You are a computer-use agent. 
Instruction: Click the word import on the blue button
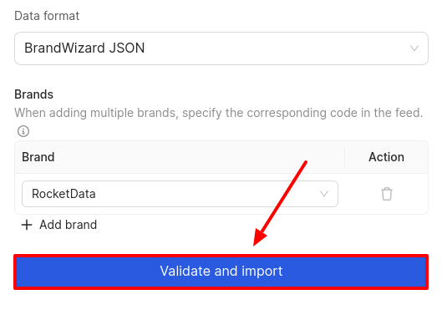click(x=262, y=271)
